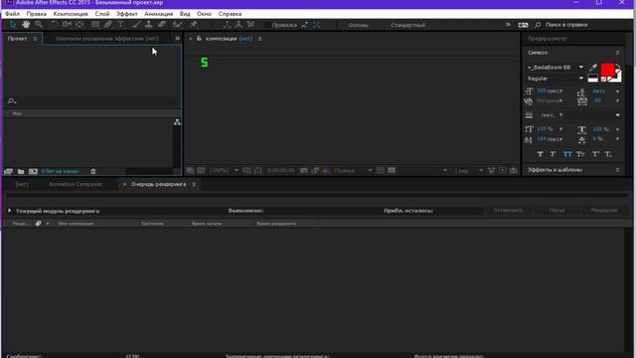Screen dimensions: 636x358
Task: Select the Brush tool
Action: tap(136, 25)
